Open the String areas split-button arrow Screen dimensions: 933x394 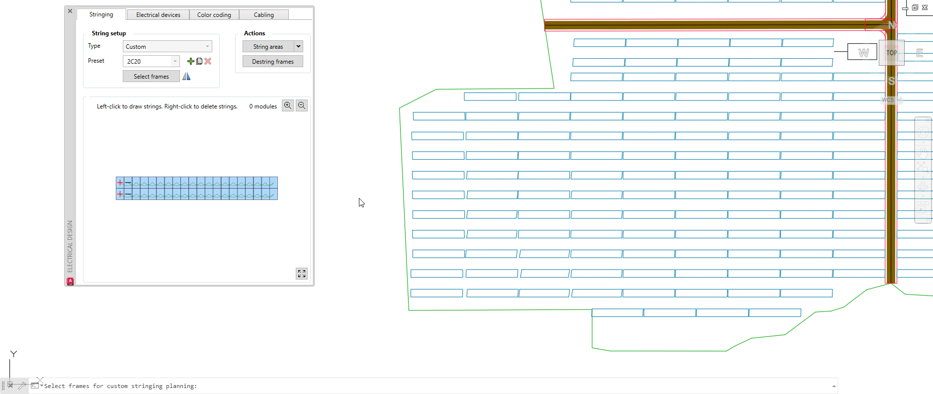(x=298, y=46)
